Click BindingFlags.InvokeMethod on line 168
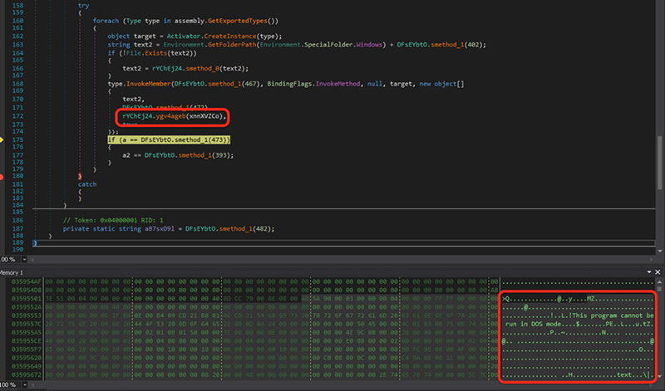Image resolution: width=665 pixels, height=391 pixels. coord(314,84)
